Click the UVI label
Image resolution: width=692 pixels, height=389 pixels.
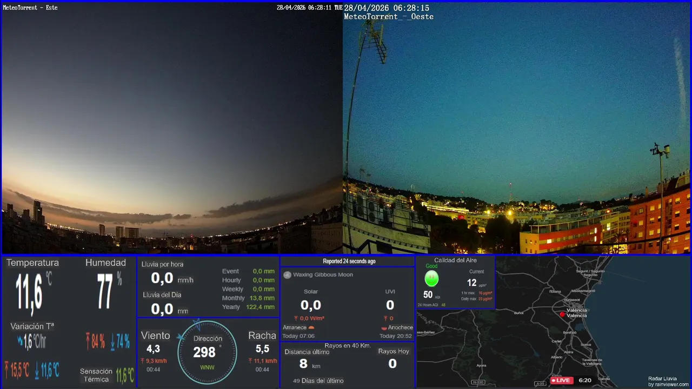[390, 292]
